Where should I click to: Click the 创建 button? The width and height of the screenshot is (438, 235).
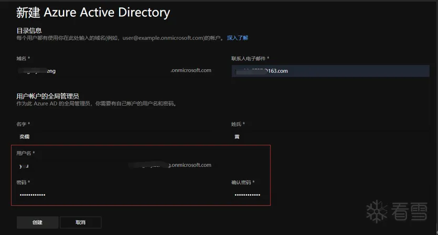click(x=37, y=222)
